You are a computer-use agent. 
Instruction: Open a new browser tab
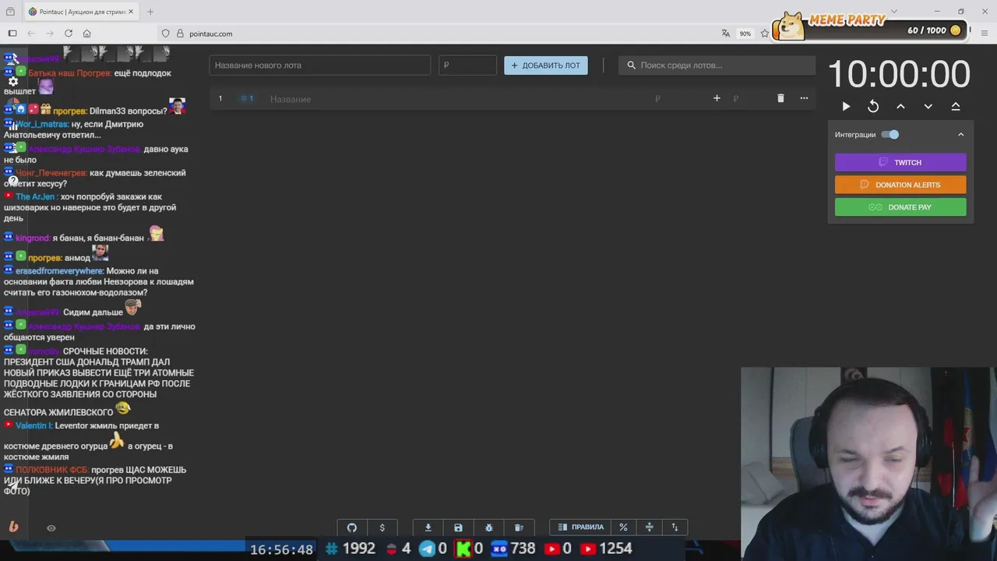(150, 12)
